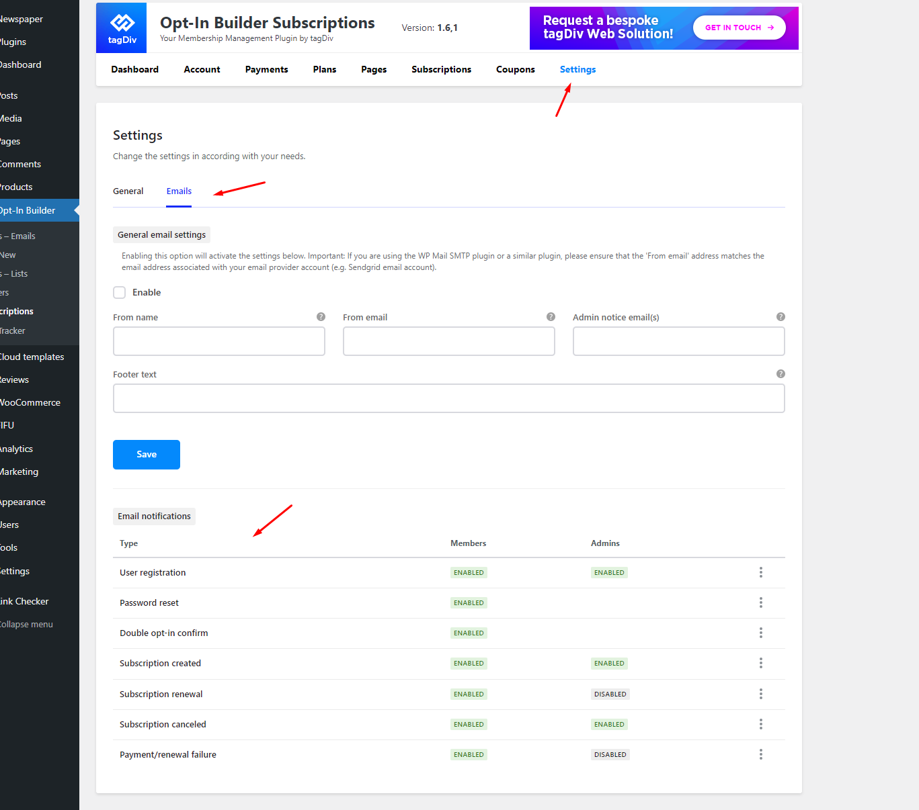Click the 'Double opt-in confirm' row label
919x810 pixels.
(163, 633)
